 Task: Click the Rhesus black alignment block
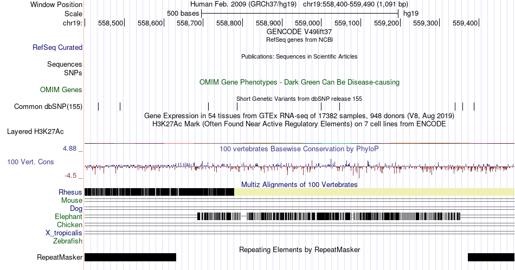tap(159, 192)
